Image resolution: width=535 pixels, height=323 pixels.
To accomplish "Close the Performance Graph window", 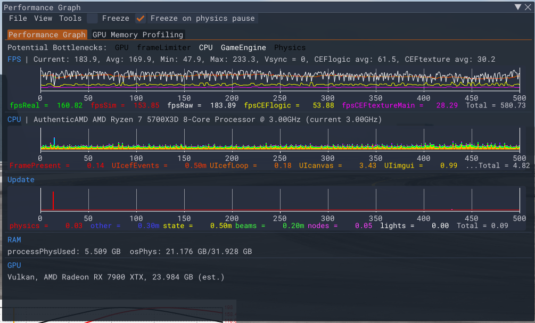I will (528, 7).
